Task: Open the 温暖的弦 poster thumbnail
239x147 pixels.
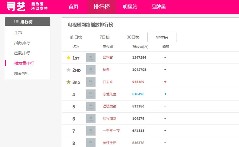Action: pos(91,106)
